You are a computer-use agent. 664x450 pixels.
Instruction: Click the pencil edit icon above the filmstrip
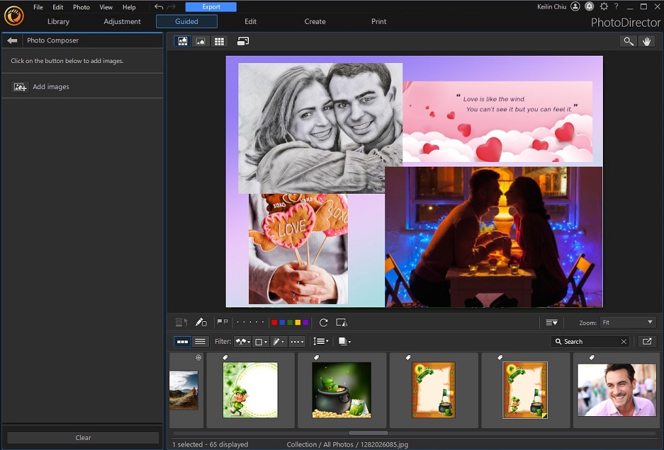click(201, 323)
